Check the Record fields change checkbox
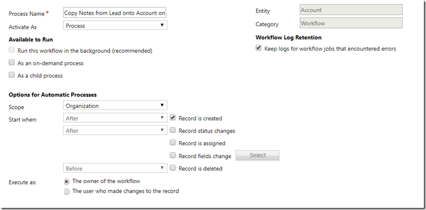Screen dimensions: 426x210 pos(173,156)
